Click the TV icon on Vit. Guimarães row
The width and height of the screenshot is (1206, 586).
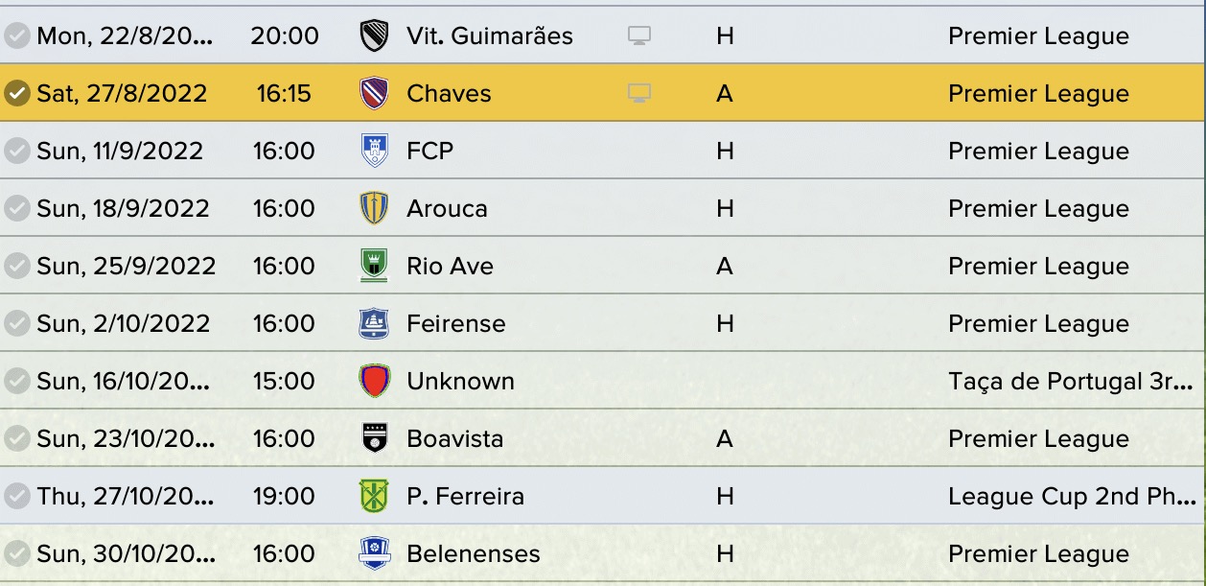point(639,36)
